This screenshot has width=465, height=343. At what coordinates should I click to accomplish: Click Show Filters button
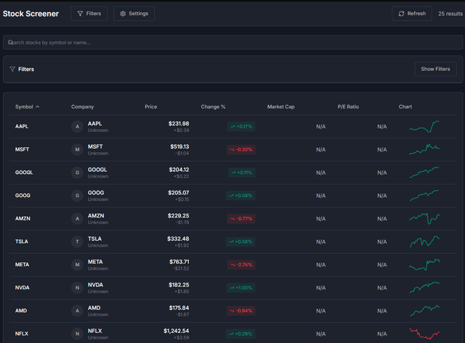[435, 69]
